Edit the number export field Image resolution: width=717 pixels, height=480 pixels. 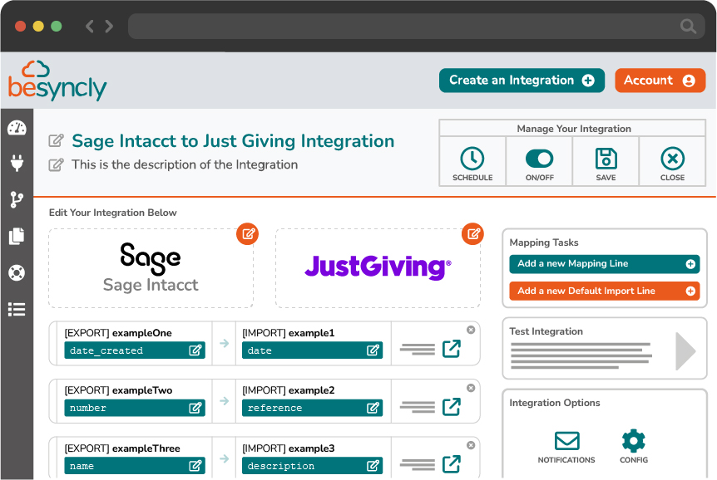[x=195, y=408]
